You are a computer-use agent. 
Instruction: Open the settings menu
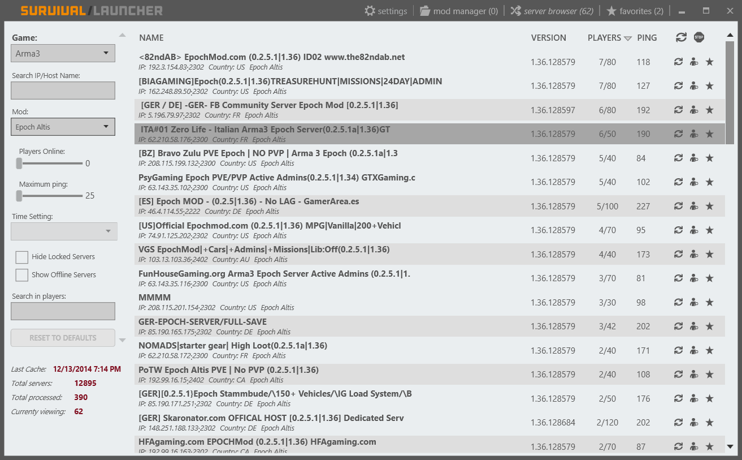[386, 11]
